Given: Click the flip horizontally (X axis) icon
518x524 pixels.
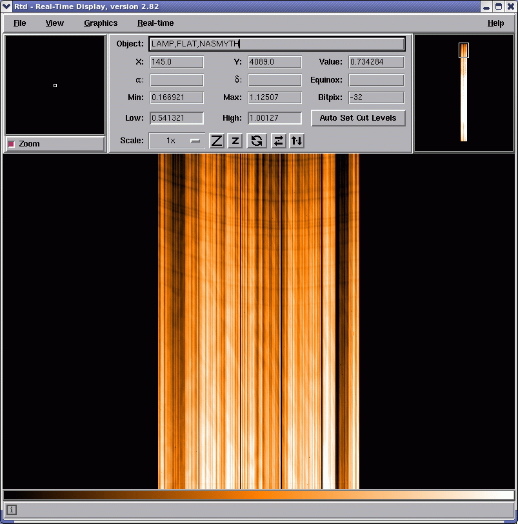Looking at the screenshot, I should click(x=278, y=141).
